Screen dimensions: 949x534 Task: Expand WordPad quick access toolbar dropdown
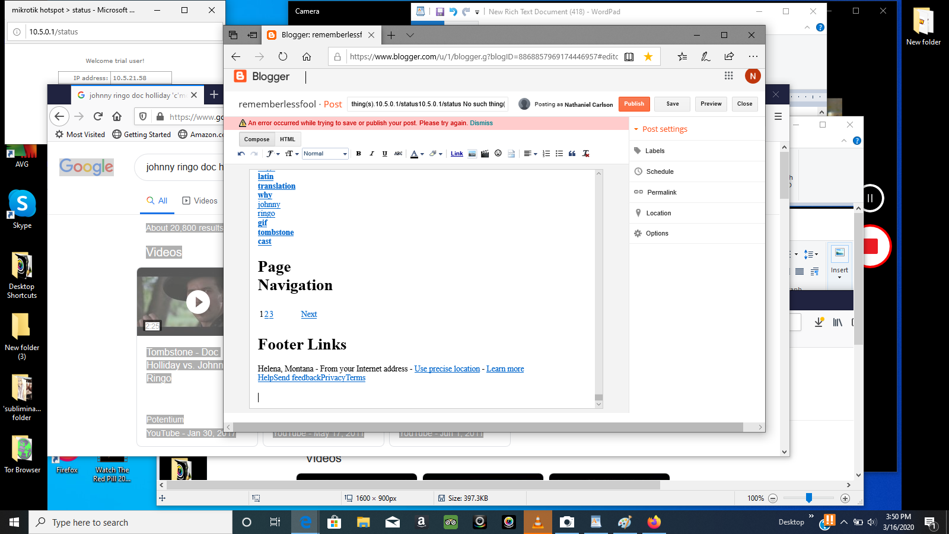point(477,12)
